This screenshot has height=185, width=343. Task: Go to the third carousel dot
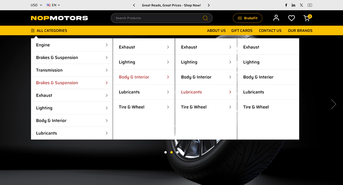click(177, 152)
